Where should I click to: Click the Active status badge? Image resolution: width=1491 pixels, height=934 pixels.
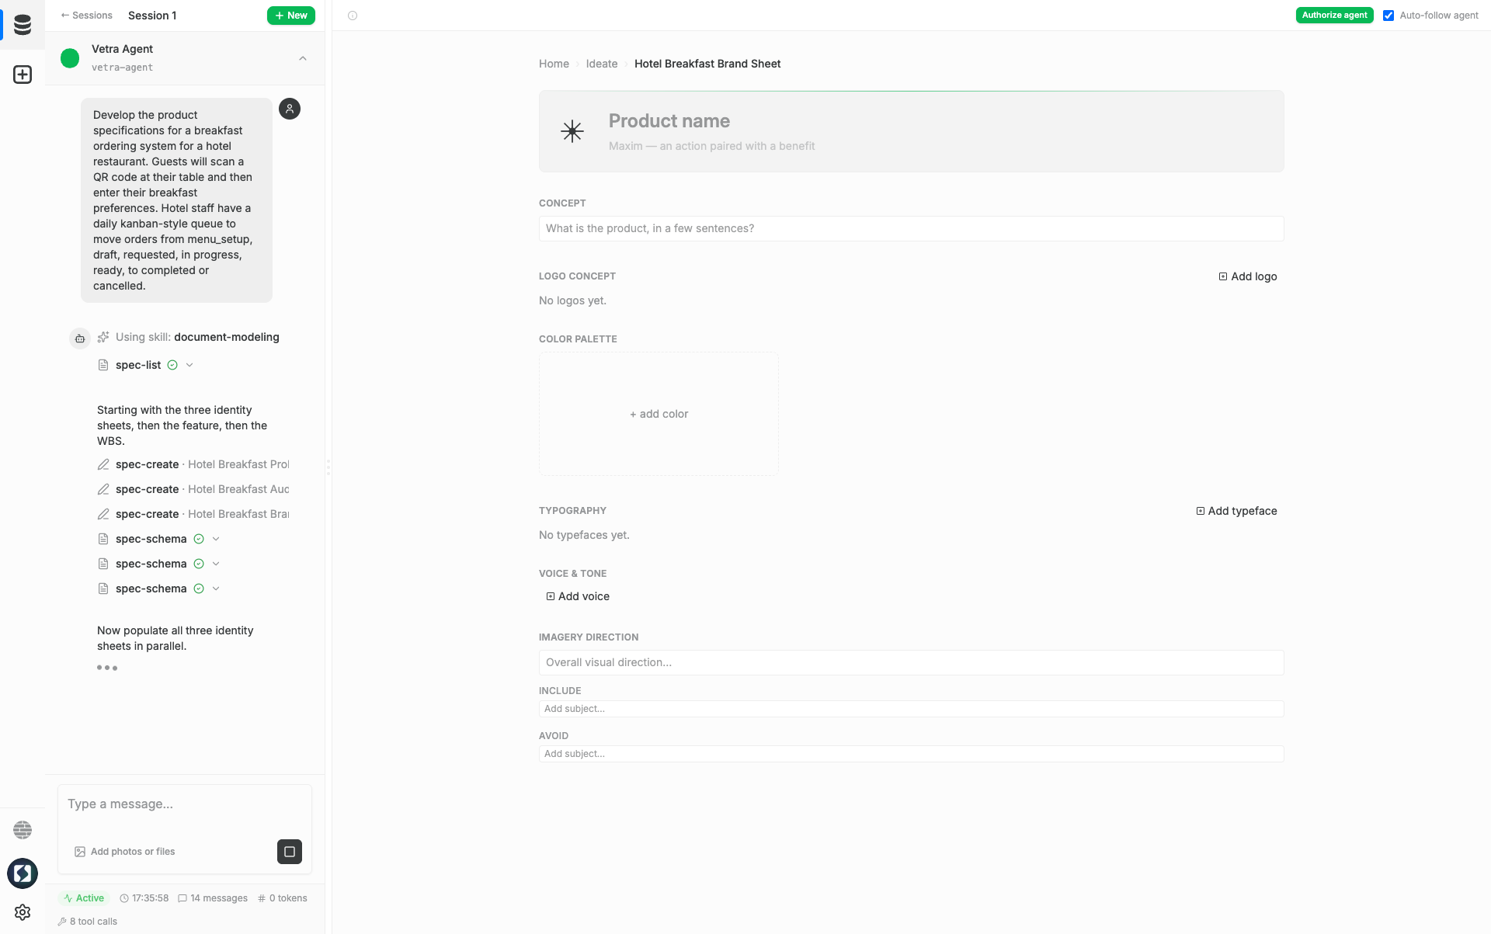(84, 898)
